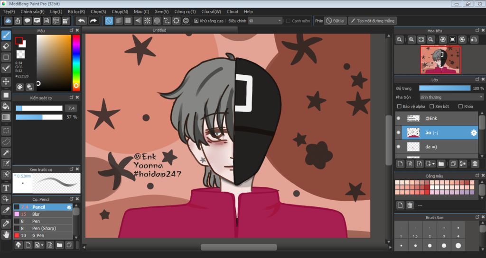Adjust the brush size 7.4 slider
Screen dimensions: 486x258
click(39, 108)
